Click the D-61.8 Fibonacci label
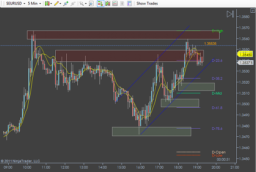This screenshot has height=172, width=256. tap(217, 108)
